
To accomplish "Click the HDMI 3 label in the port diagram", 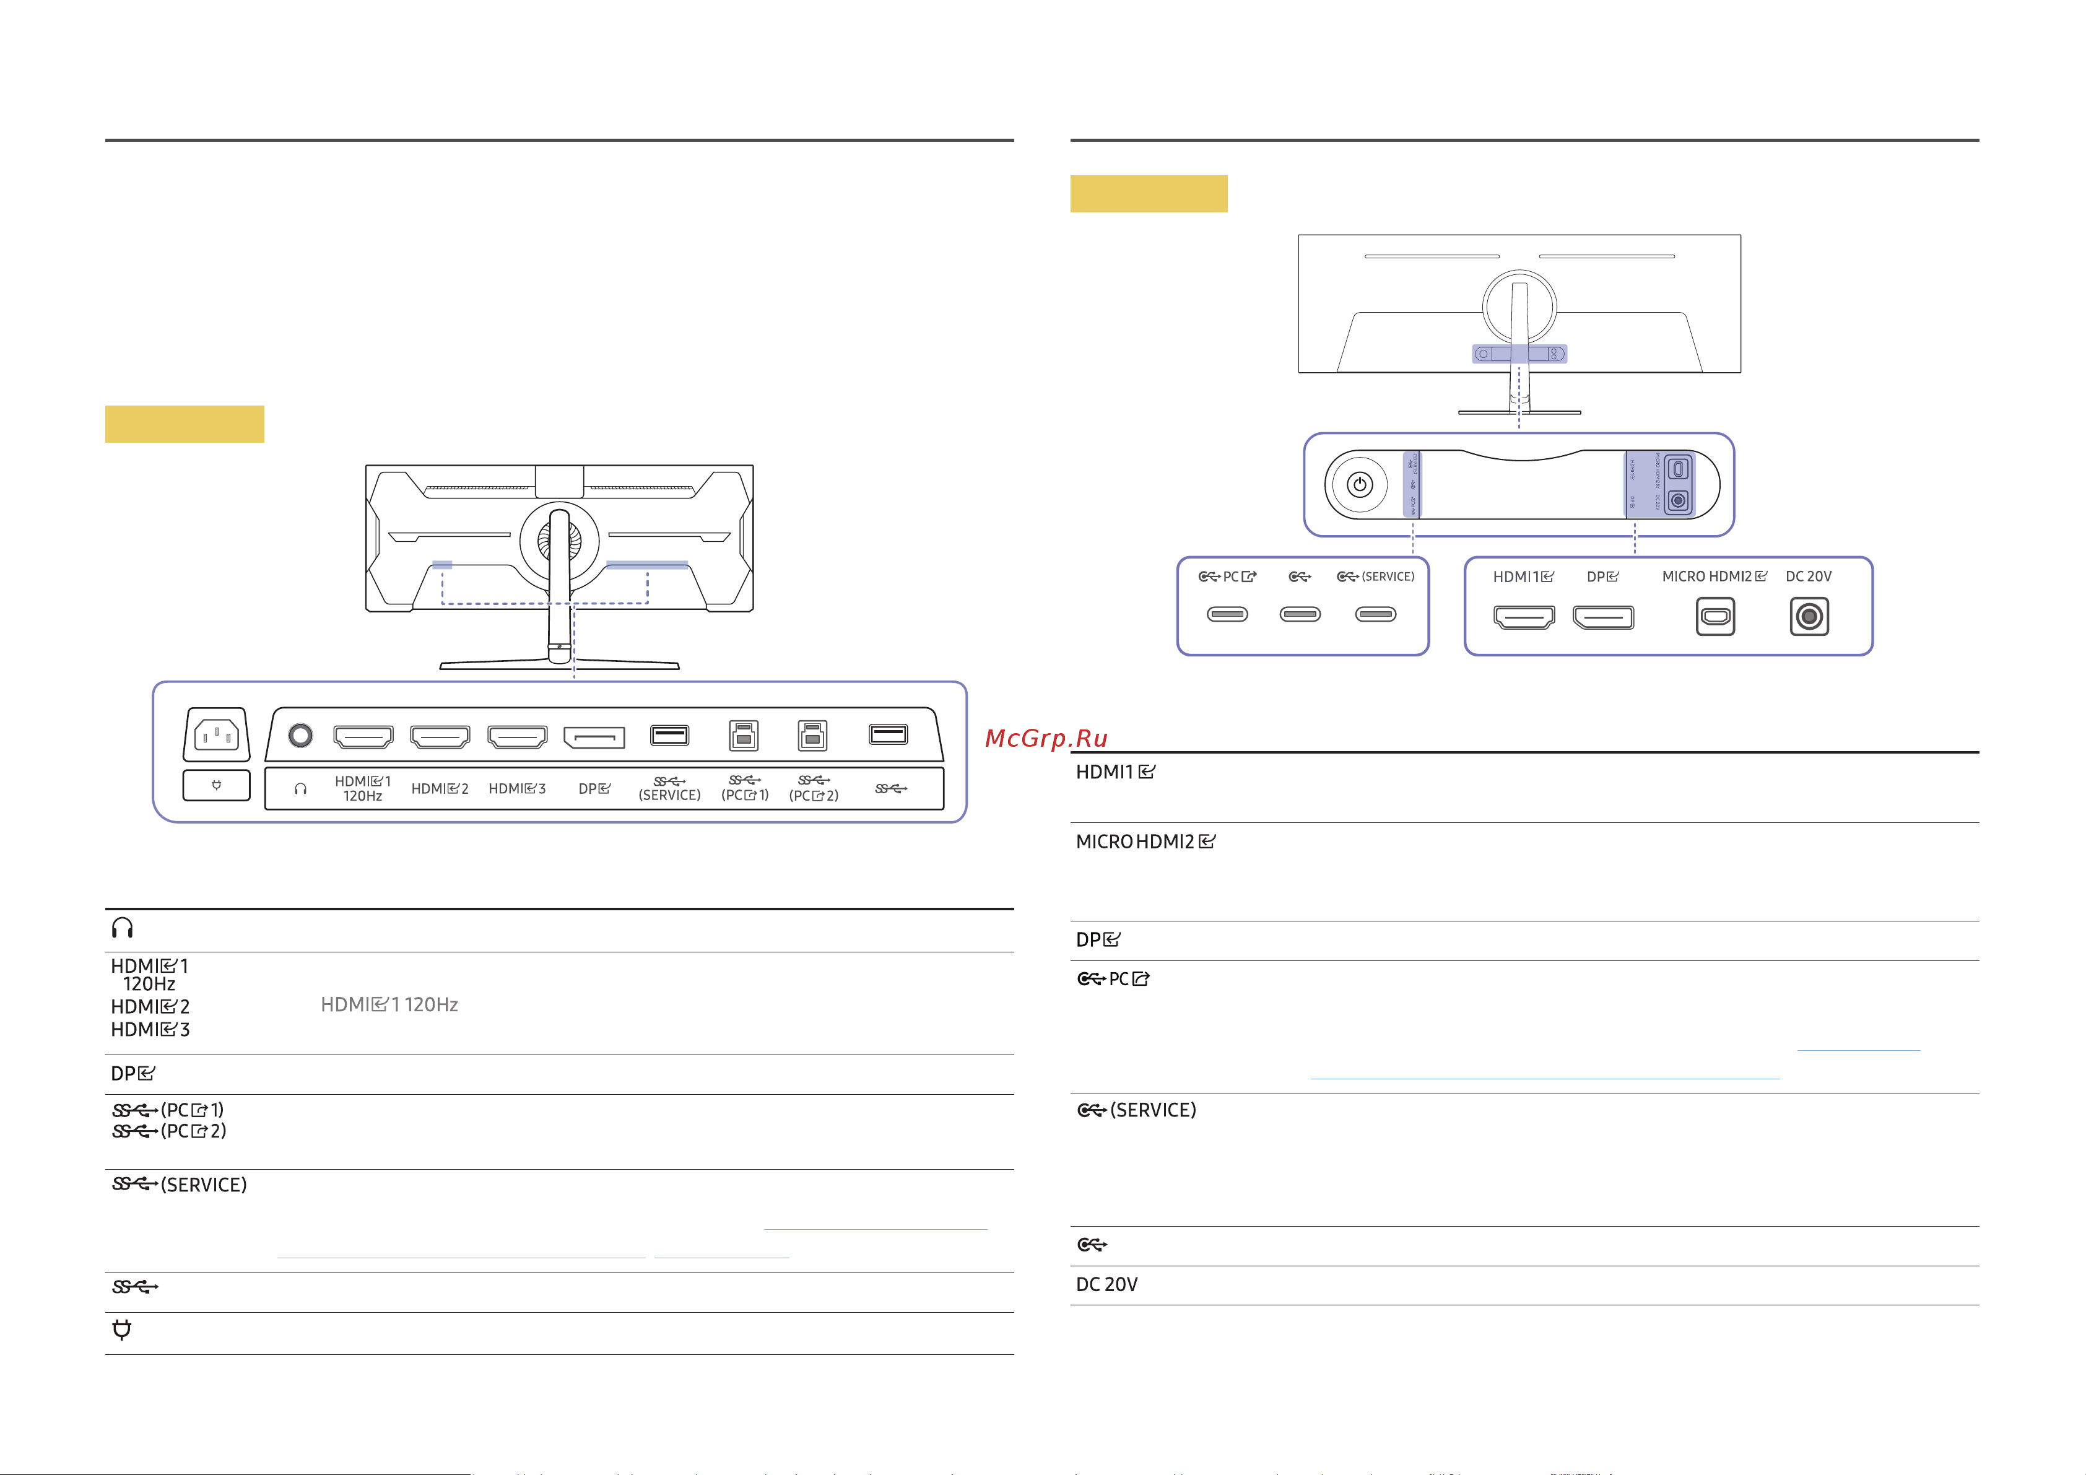I will 517,789.
